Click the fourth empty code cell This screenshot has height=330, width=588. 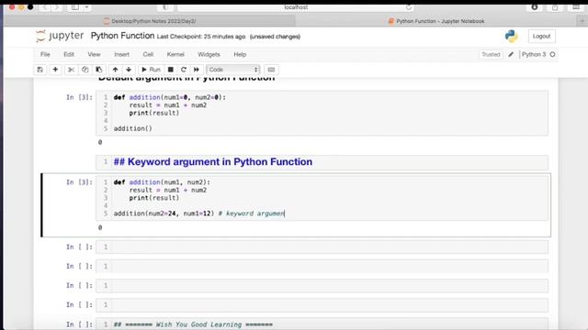point(322,305)
